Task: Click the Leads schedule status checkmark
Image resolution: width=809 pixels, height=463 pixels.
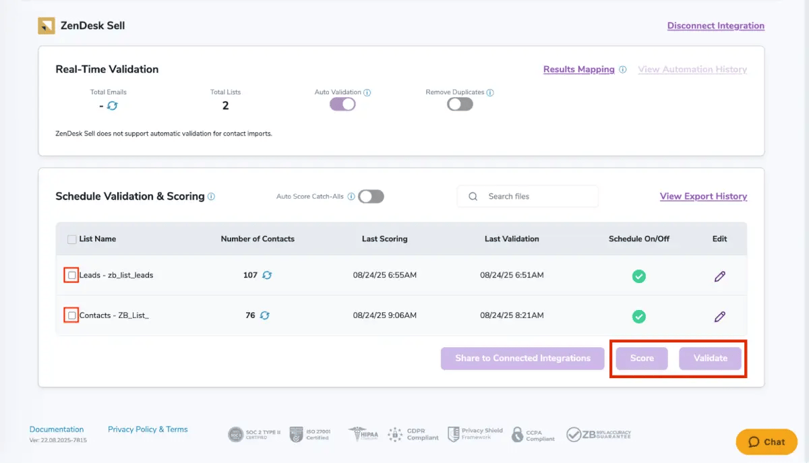Action: tap(638, 275)
